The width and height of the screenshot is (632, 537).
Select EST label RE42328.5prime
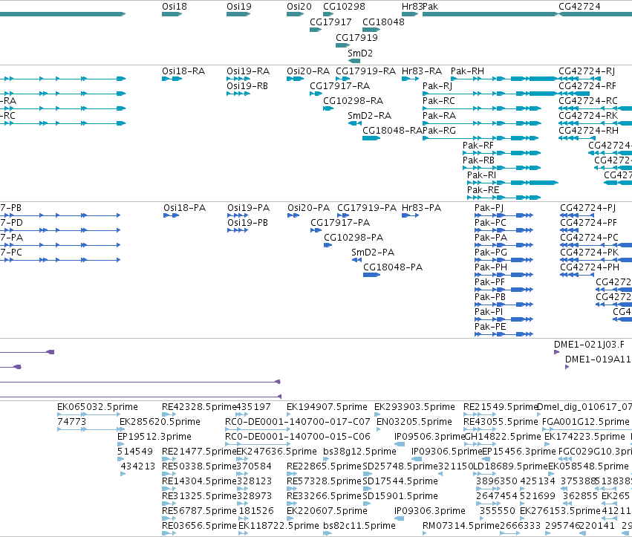pyautogui.click(x=199, y=407)
